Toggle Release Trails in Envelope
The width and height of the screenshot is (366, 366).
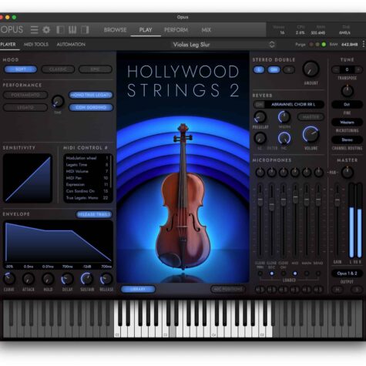coord(94,214)
